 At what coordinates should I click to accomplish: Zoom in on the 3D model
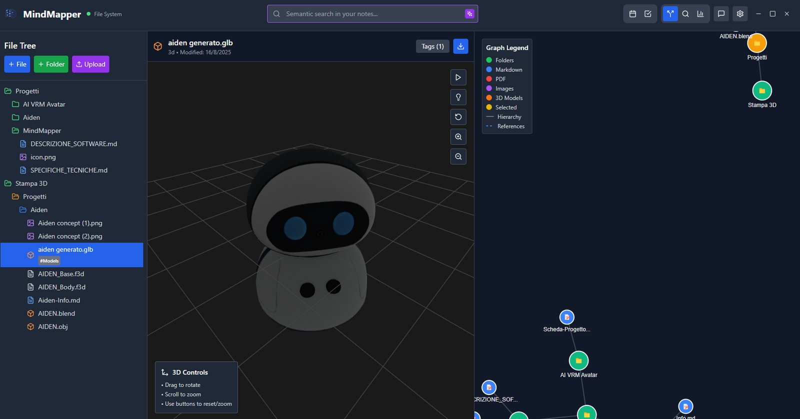click(458, 137)
